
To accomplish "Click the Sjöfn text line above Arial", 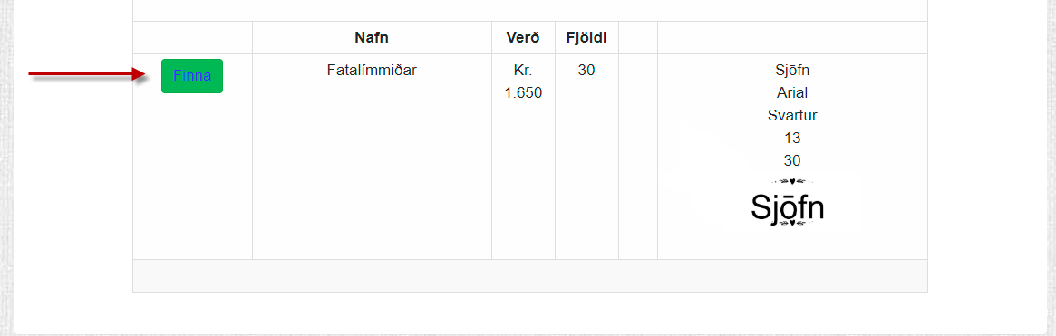I will pyautogui.click(x=792, y=70).
